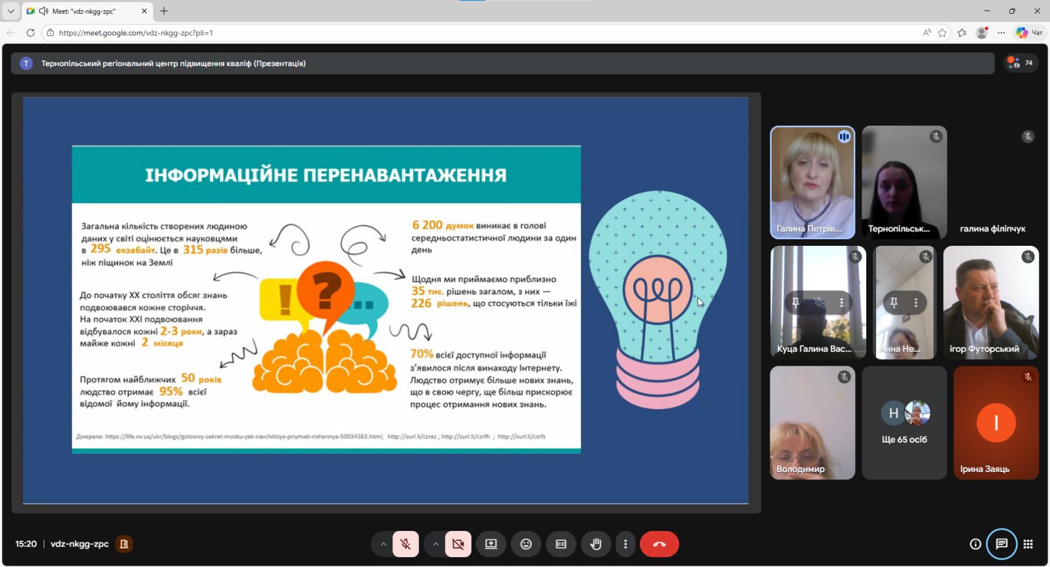This screenshot has height=567, width=1050.
Task: Open a new browser tab with the plus button
Action: pyautogui.click(x=164, y=11)
